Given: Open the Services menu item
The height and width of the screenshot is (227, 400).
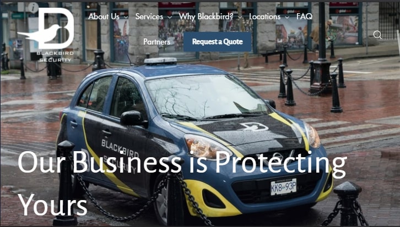Looking at the screenshot, I should click(x=149, y=16).
